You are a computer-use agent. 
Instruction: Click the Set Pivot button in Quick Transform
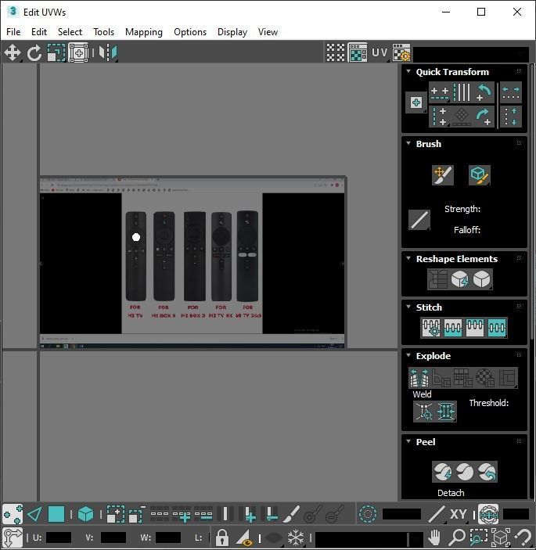[416, 102]
